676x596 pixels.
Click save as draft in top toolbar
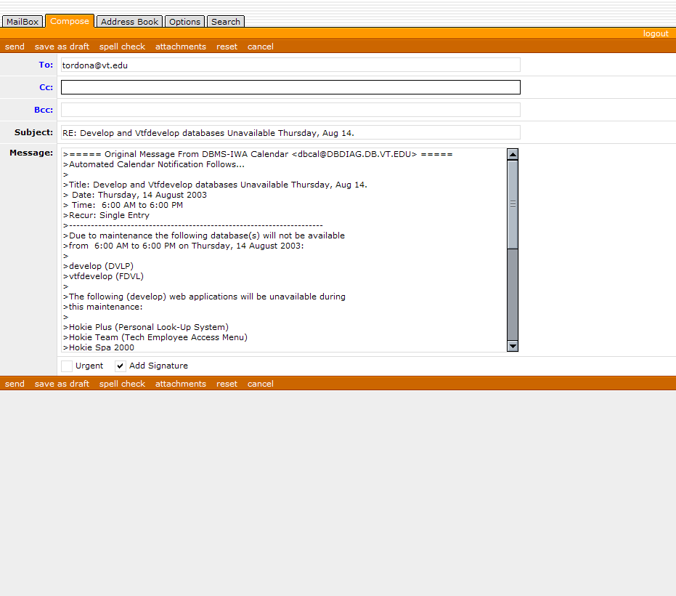[62, 47]
